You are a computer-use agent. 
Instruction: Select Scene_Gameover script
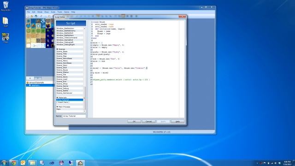(x=70, y=93)
